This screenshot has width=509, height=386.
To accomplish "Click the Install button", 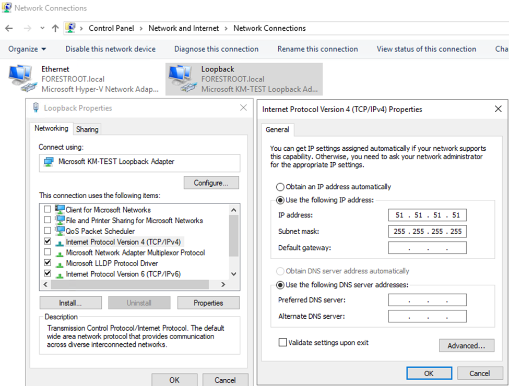I will point(70,303).
